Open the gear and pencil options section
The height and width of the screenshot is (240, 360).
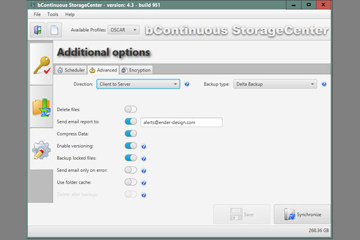pyautogui.click(x=41, y=150)
